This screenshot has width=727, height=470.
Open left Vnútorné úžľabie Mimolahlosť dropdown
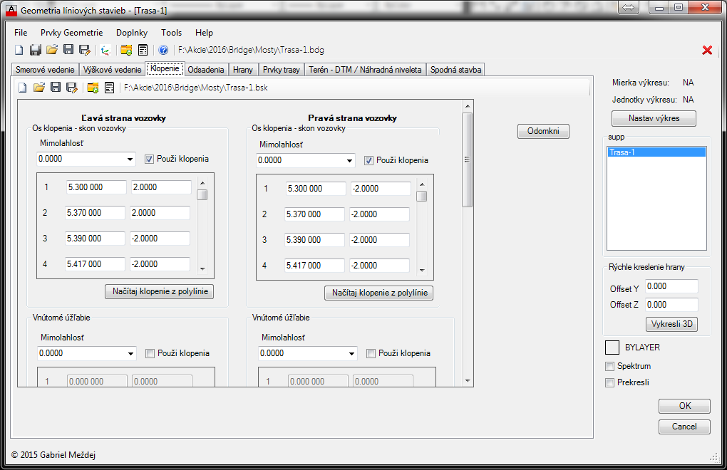click(130, 353)
